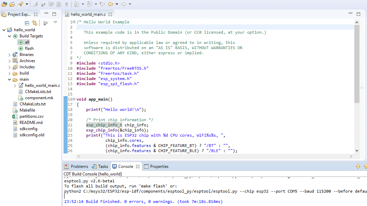
Task: Click the Search flashlight toolbar icon
Action: [21, 4]
